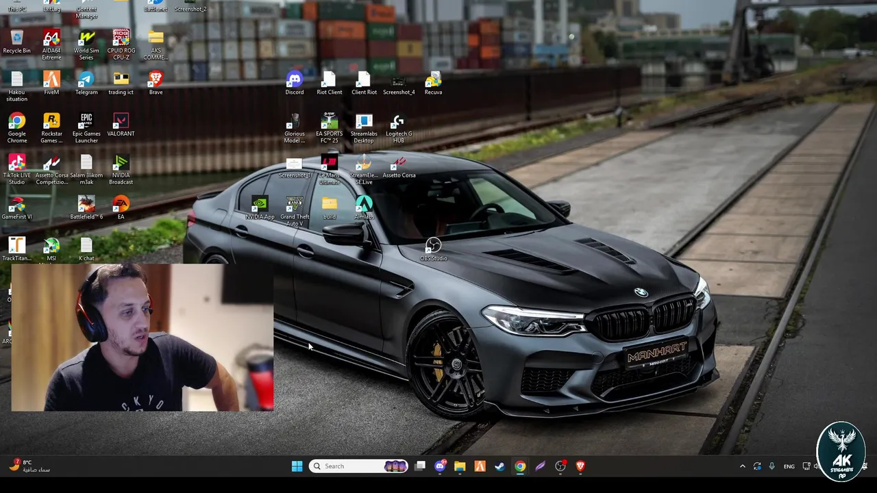Open the Screenshot_1 image file
Viewport: 877px width, 493px height.
point(295,166)
